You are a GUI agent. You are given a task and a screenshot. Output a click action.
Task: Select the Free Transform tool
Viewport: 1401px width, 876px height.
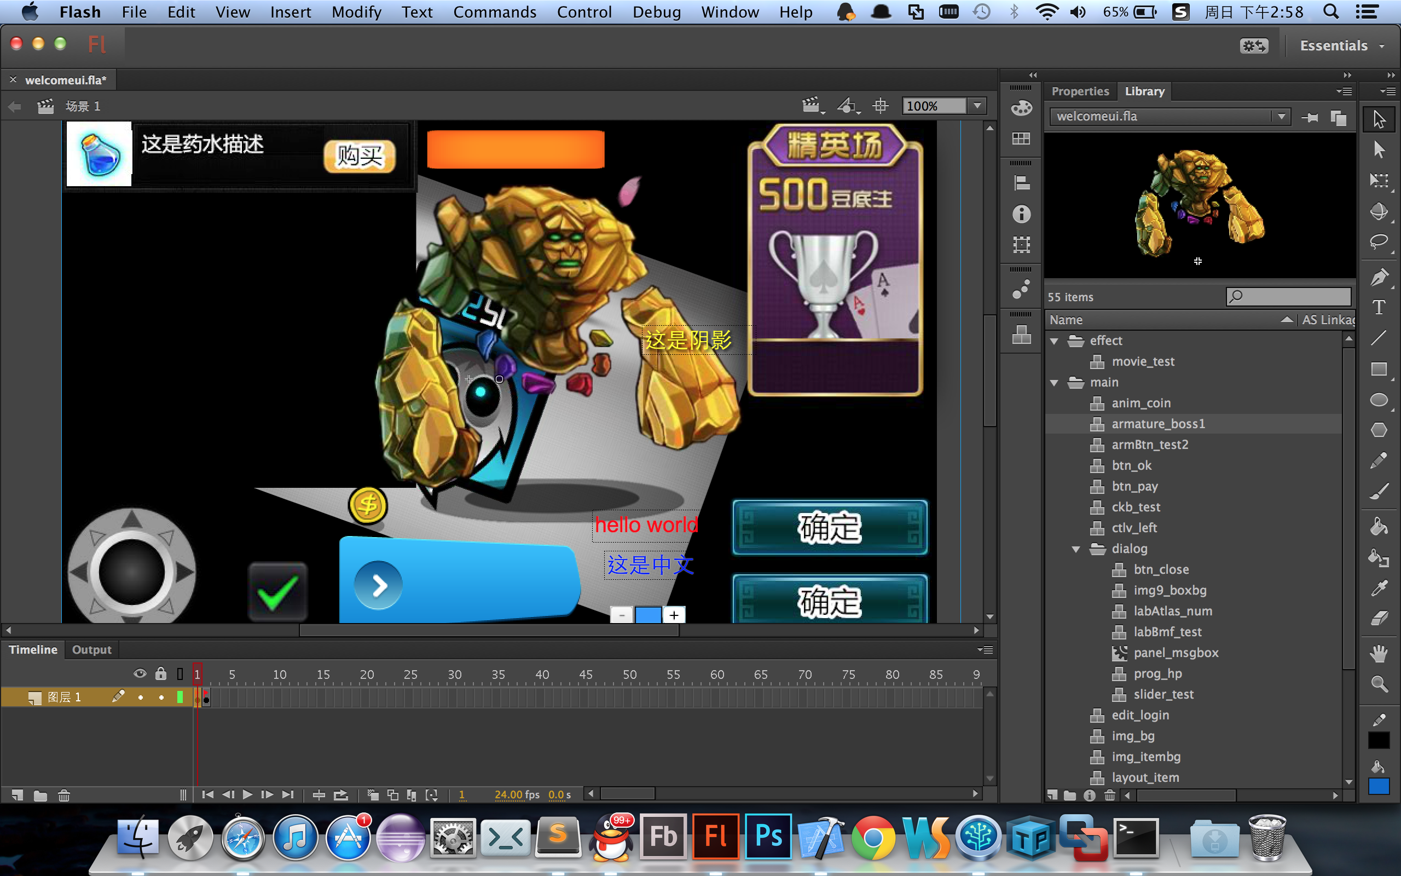[1379, 180]
